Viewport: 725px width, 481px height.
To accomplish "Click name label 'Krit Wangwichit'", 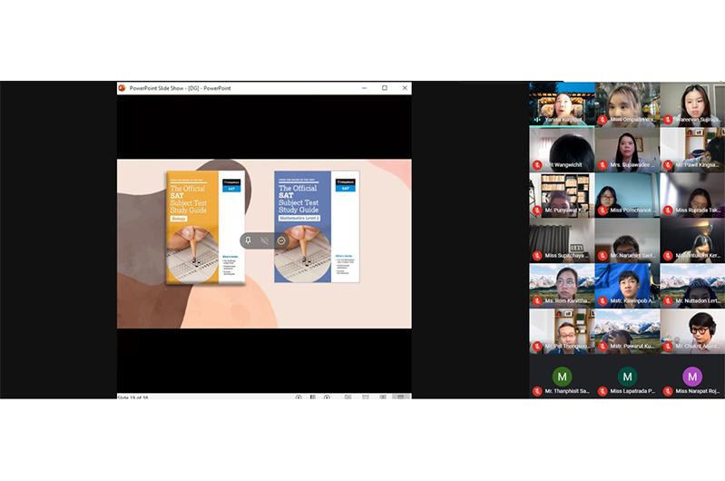I will tap(563, 164).
